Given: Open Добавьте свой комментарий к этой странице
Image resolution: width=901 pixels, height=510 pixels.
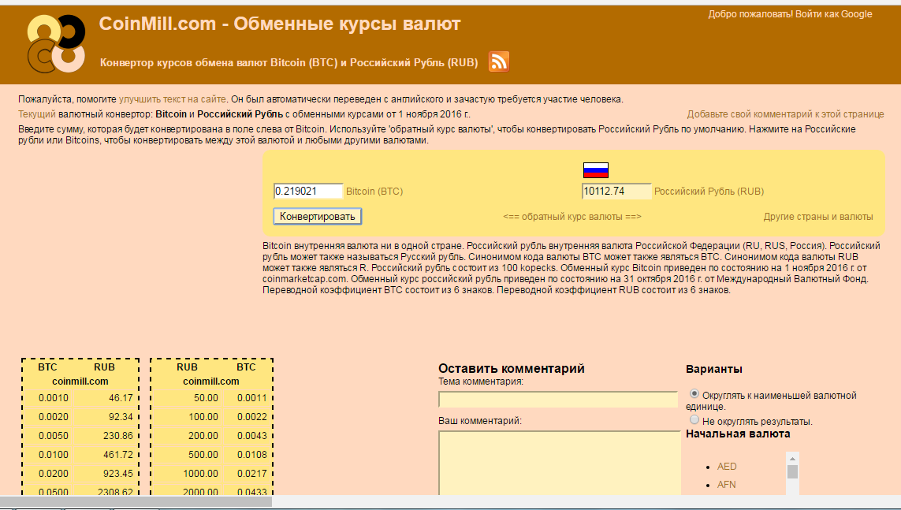Looking at the screenshot, I should click(784, 114).
